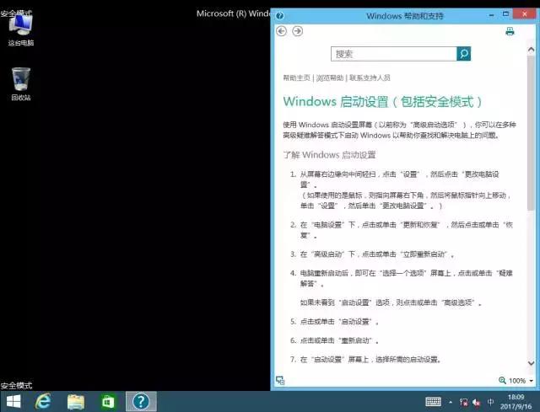
Task: Close the Windows 帮助和支持 window
Action: [x=524, y=14]
